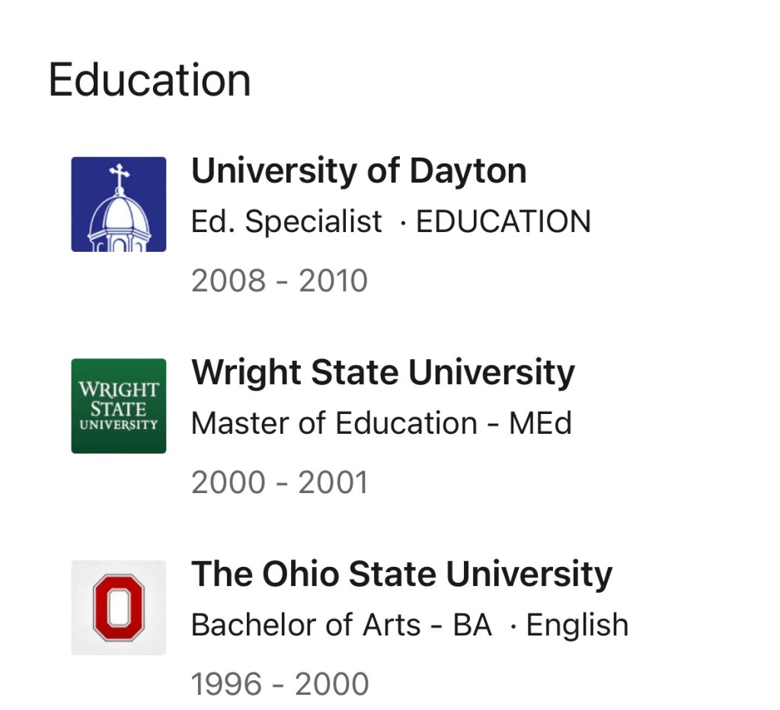Click the Education section heading
The height and width of the screenshot is (710, 780).
[x=149, y=81]
